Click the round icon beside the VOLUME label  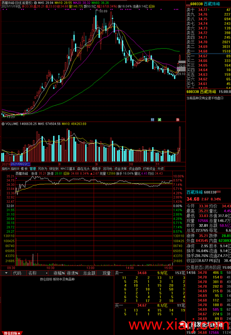tap(3, 124)
